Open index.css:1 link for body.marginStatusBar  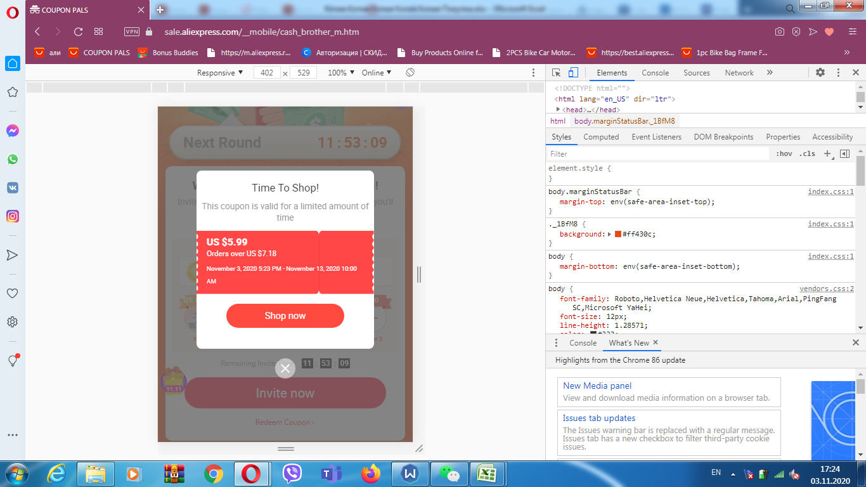[830, 192]
